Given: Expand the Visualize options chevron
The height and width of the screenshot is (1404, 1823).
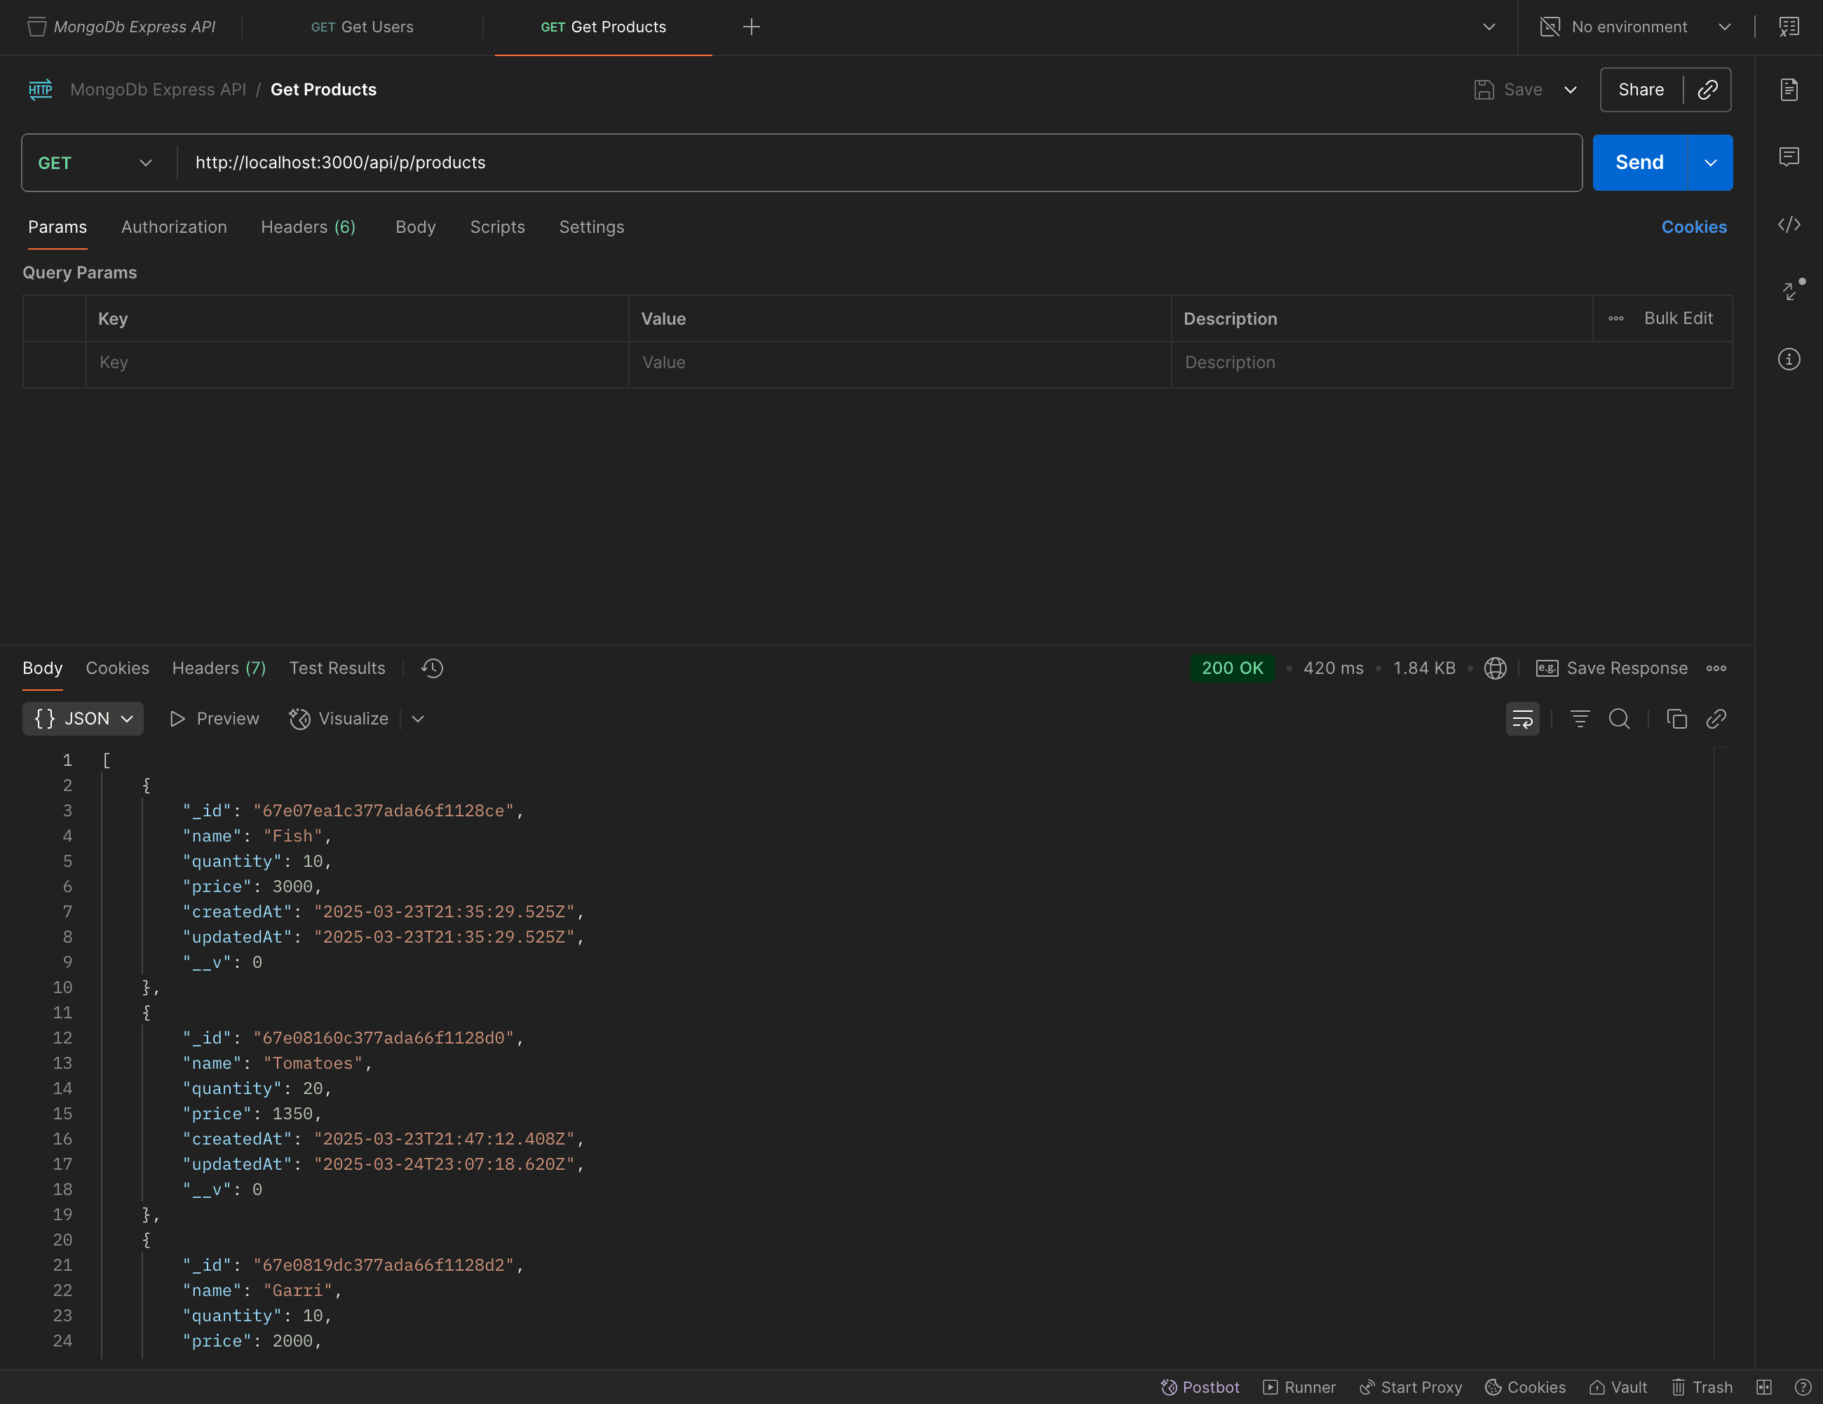Looking at the screenshot, I should point(418,719).
